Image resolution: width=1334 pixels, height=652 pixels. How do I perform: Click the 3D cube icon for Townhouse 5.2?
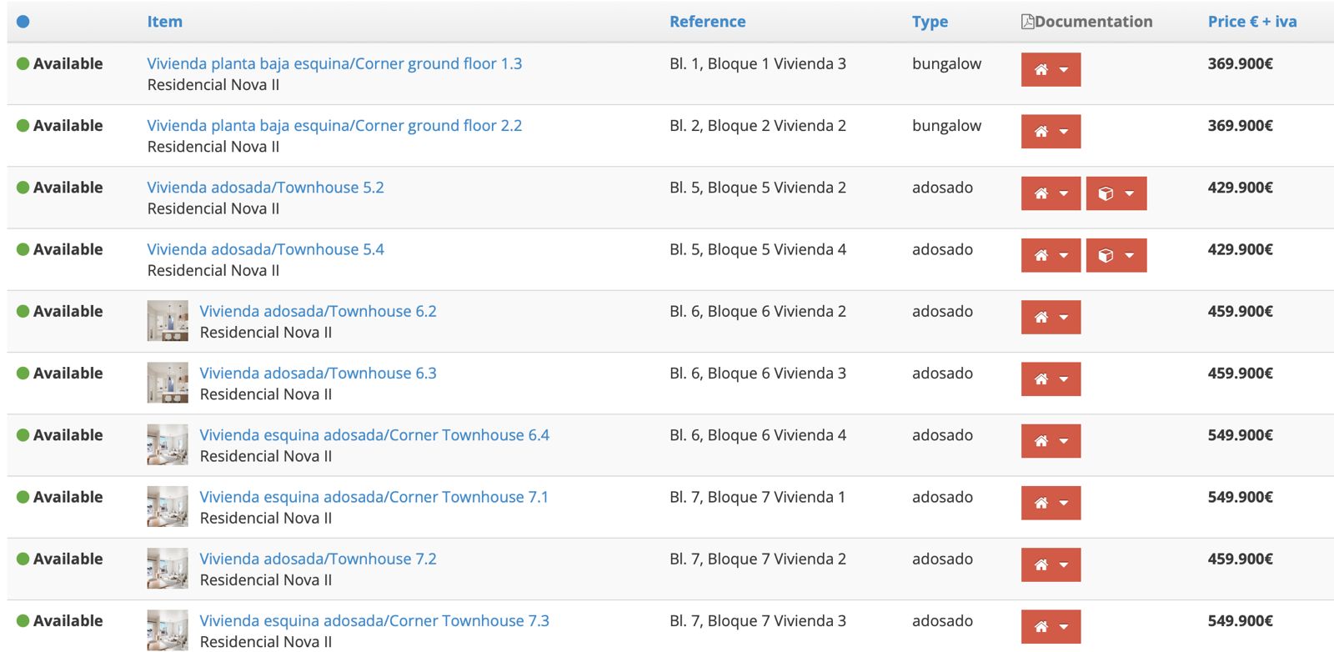1106,193
